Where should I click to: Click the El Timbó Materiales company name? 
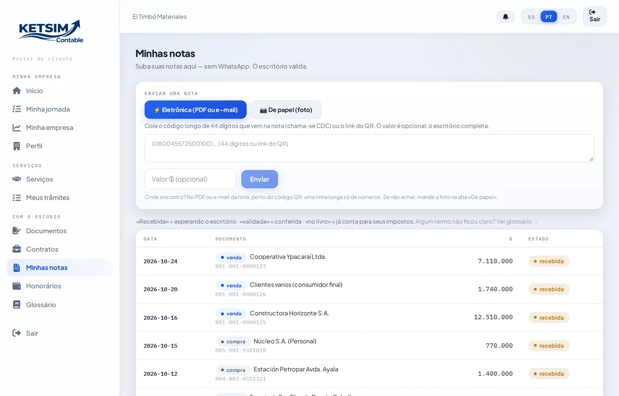pyautogui.click(x=160, y=16)
